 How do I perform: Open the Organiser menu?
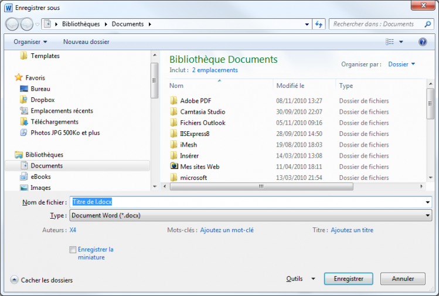pyautogui.click(x=30, y=42)
